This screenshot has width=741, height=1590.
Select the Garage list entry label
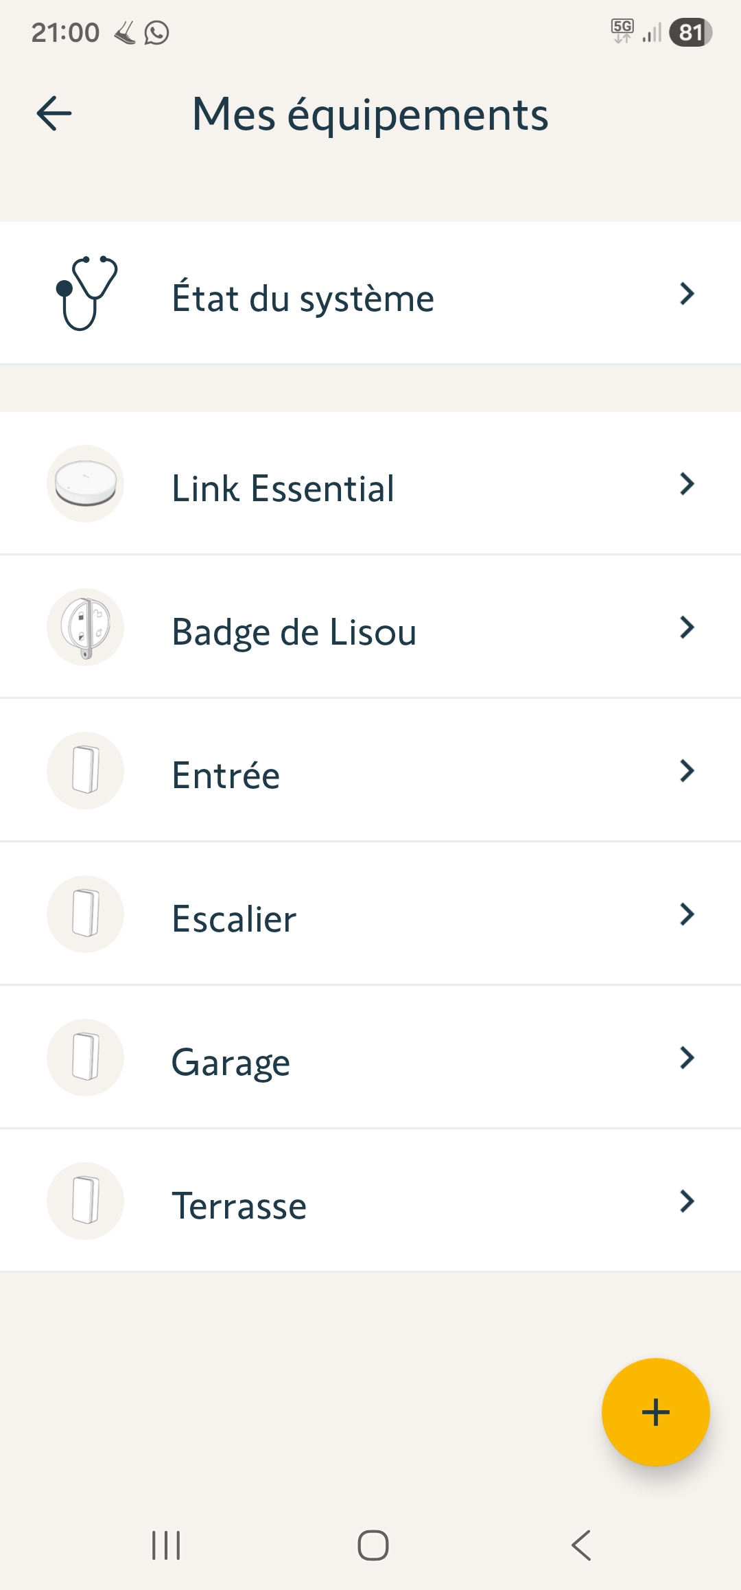point(231,1062)
